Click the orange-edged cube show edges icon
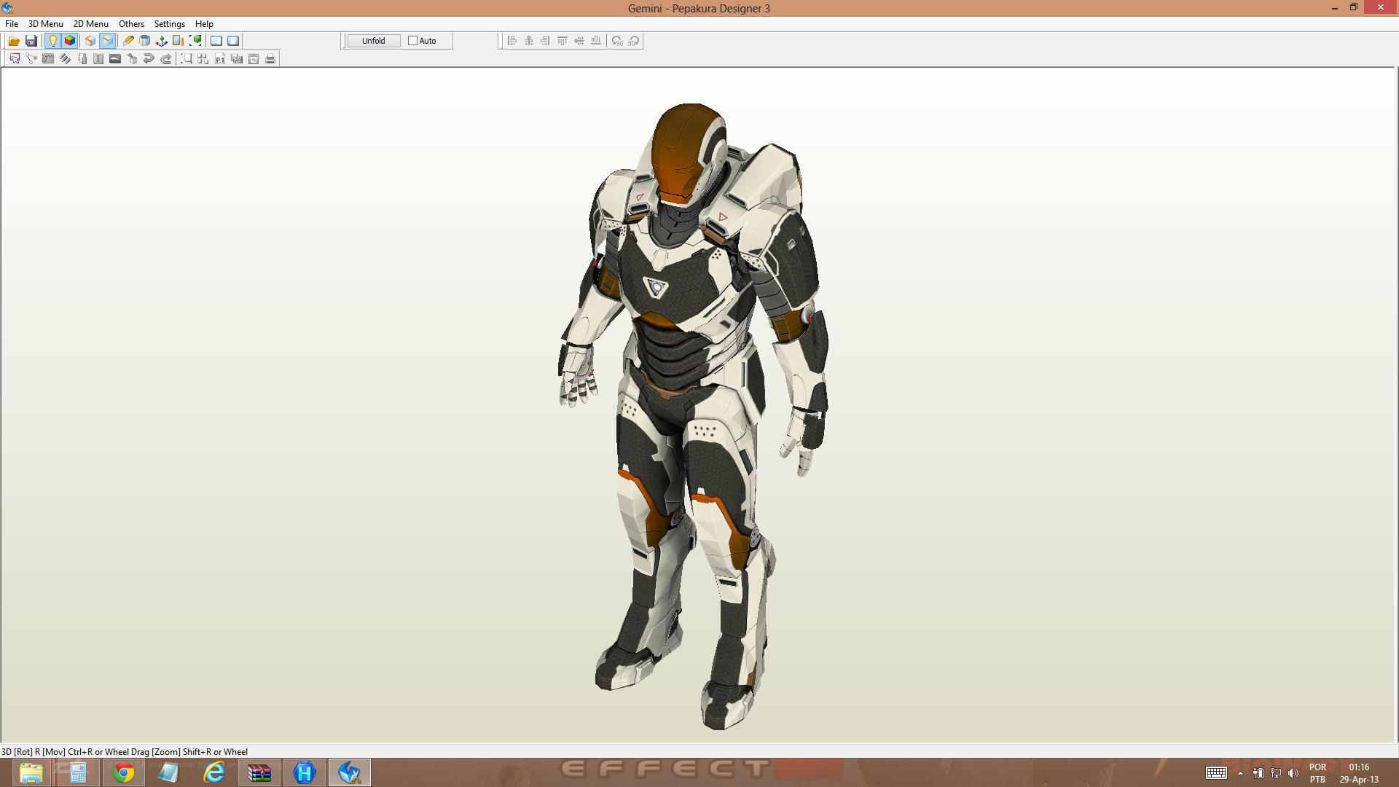 click(x=90, y=41)
